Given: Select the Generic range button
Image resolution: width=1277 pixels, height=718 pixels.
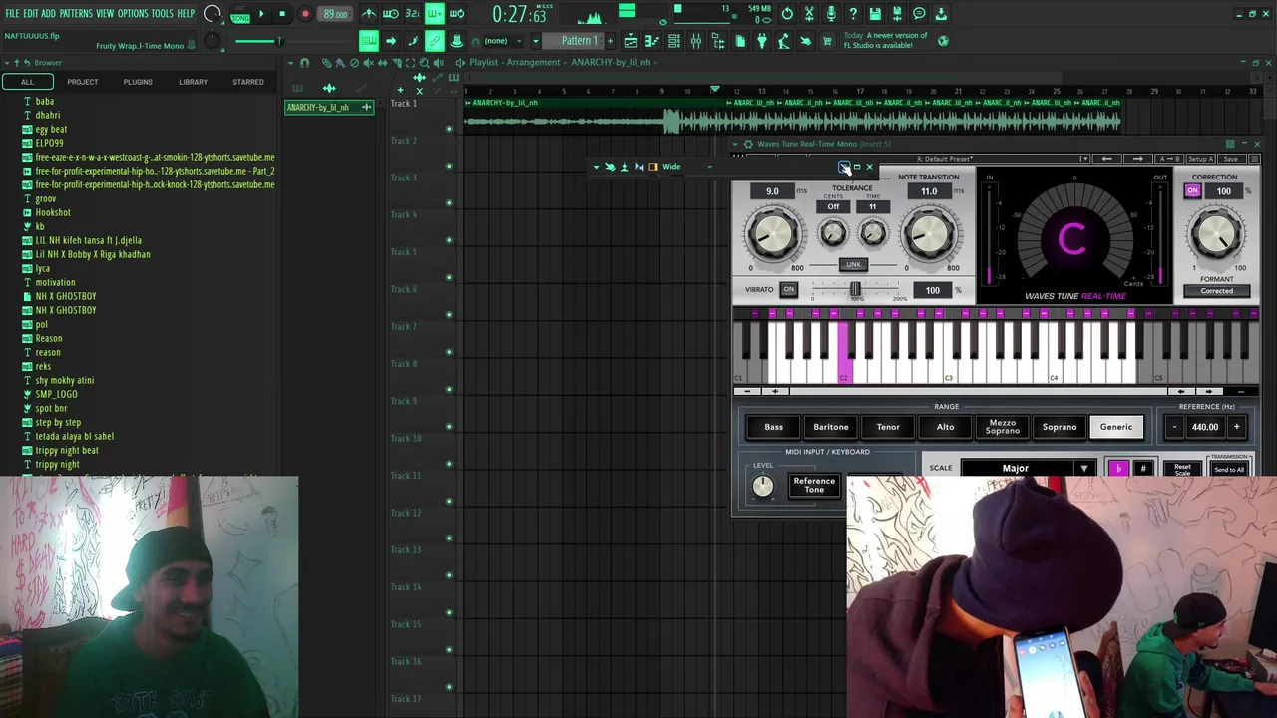Looking at the screenshot, I should (x=1116, y=427).
